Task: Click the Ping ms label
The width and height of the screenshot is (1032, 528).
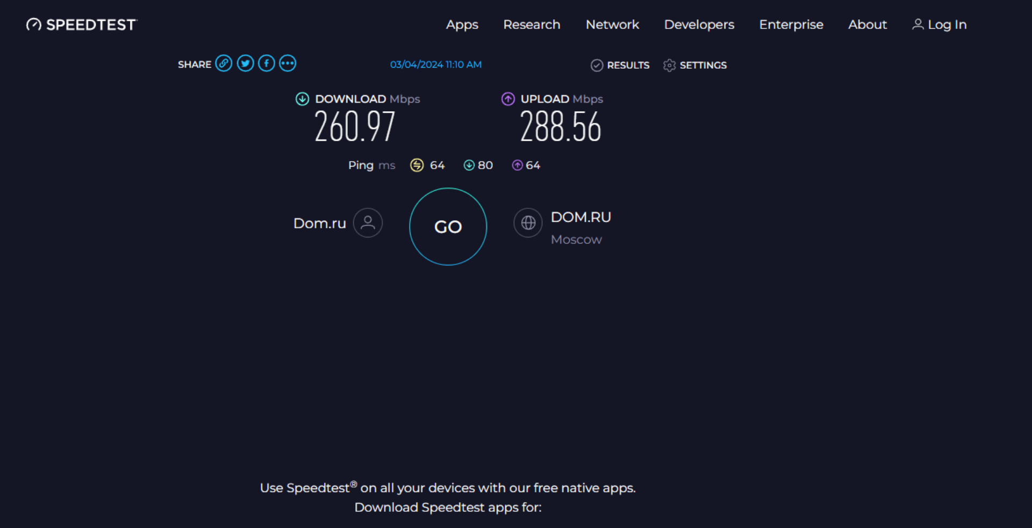Action: [371, 165]
